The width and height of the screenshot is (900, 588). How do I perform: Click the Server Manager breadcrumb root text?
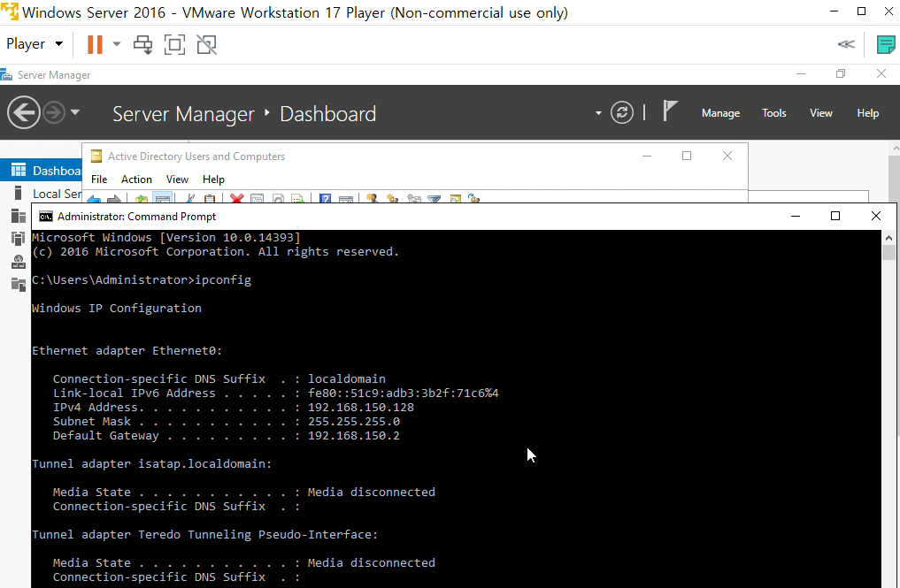tap(183, 114)
